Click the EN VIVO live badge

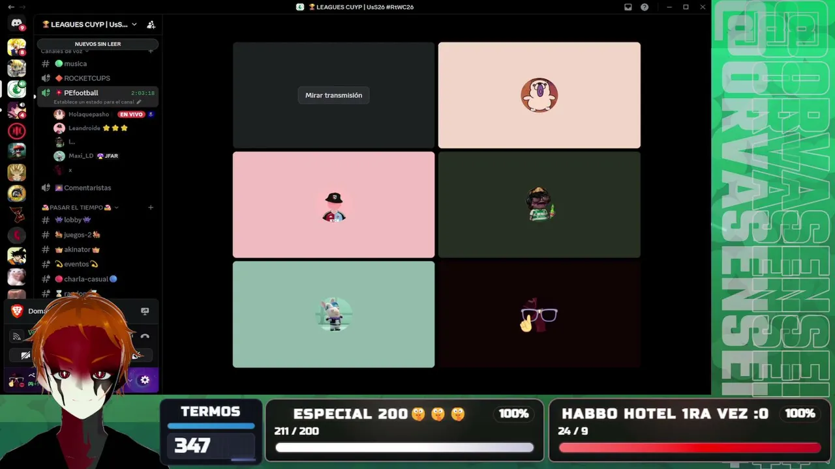130,114
